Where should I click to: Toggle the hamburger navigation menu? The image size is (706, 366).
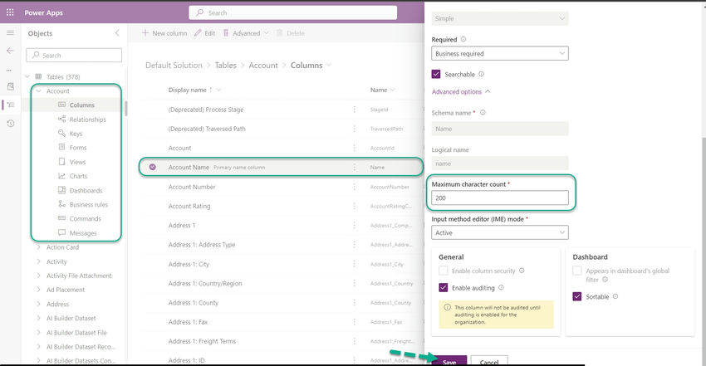[10, 33]
